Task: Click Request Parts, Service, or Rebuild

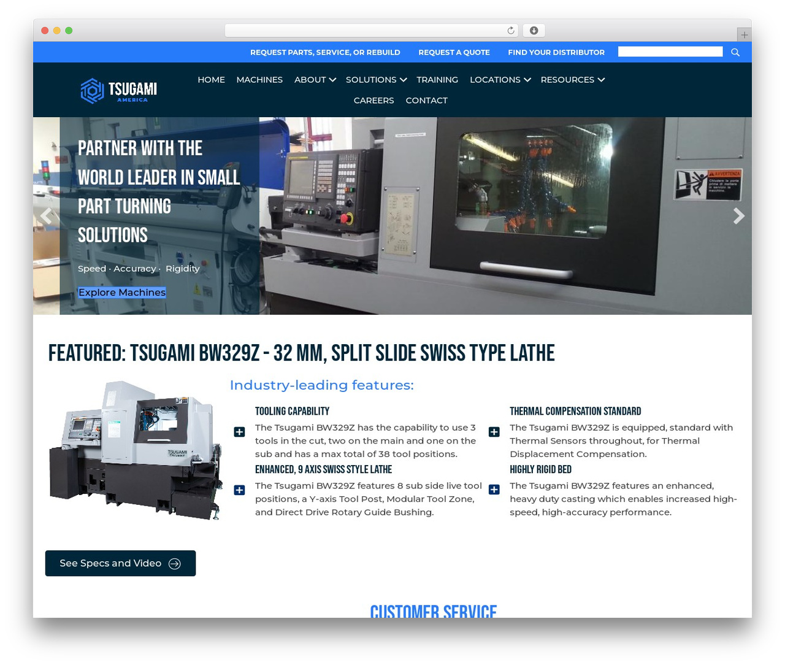Action: (325, 53)
